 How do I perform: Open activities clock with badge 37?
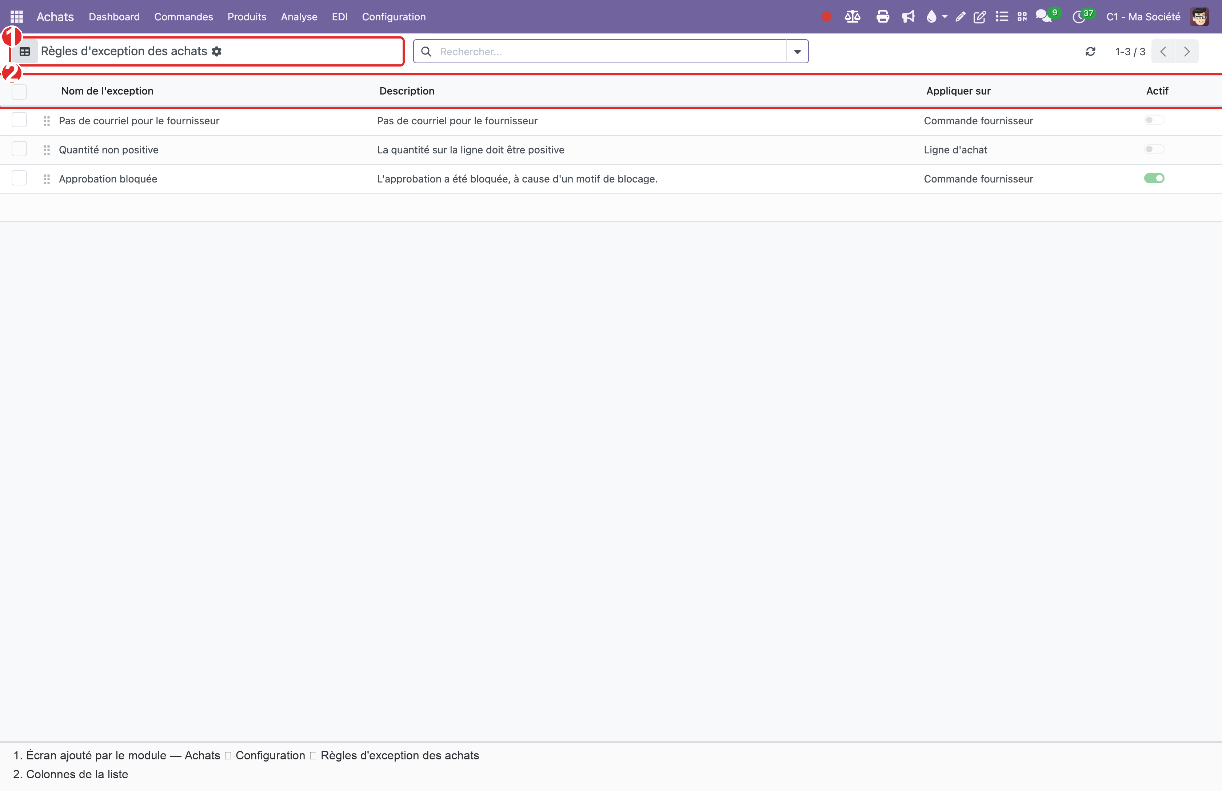click(1080, 16)
